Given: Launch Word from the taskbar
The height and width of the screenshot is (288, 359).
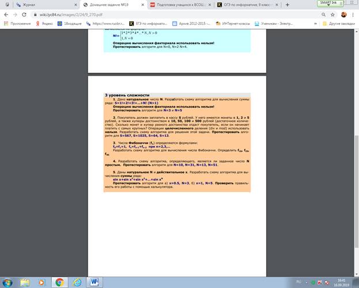Looking at the screenshot, I should coord(95,282).
